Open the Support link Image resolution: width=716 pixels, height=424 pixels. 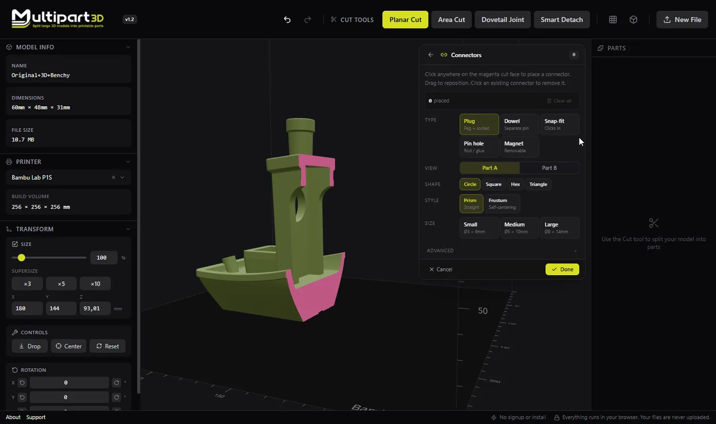point(36,417)
